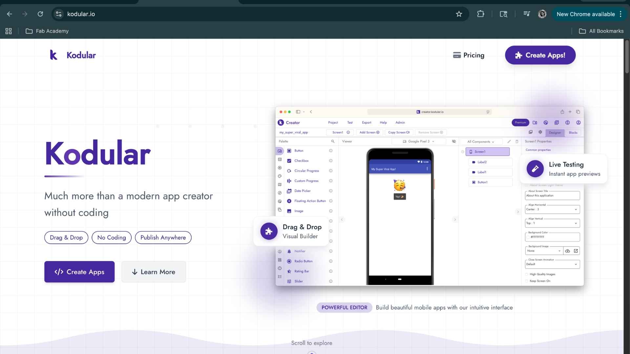630x354 pixels.
Task: Open the Background Image None dropdown
Action: (544, 251)
